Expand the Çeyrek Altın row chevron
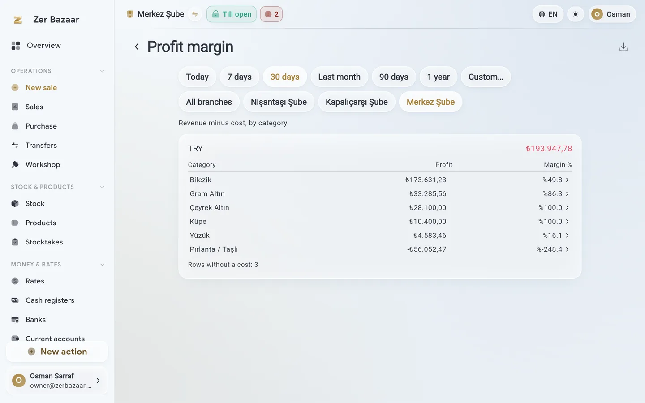The width and height of the screenshot is (645, 403). coord(567,208)
